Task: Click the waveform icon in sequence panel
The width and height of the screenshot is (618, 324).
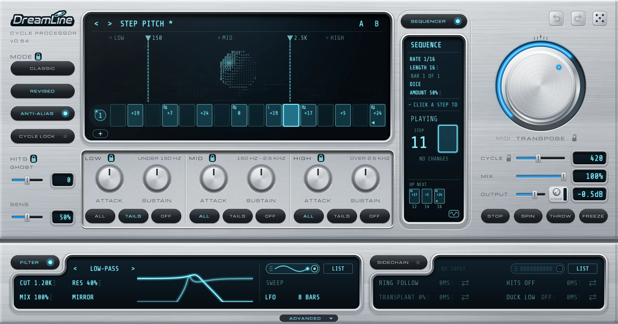Action: pos(454,214)
